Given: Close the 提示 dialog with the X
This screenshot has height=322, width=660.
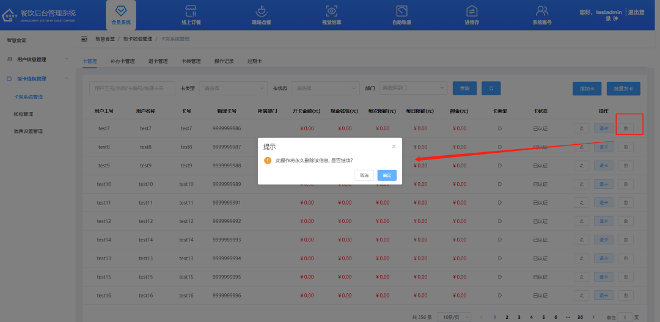Looking at the screenshot, I should click(x=394, y=147).
